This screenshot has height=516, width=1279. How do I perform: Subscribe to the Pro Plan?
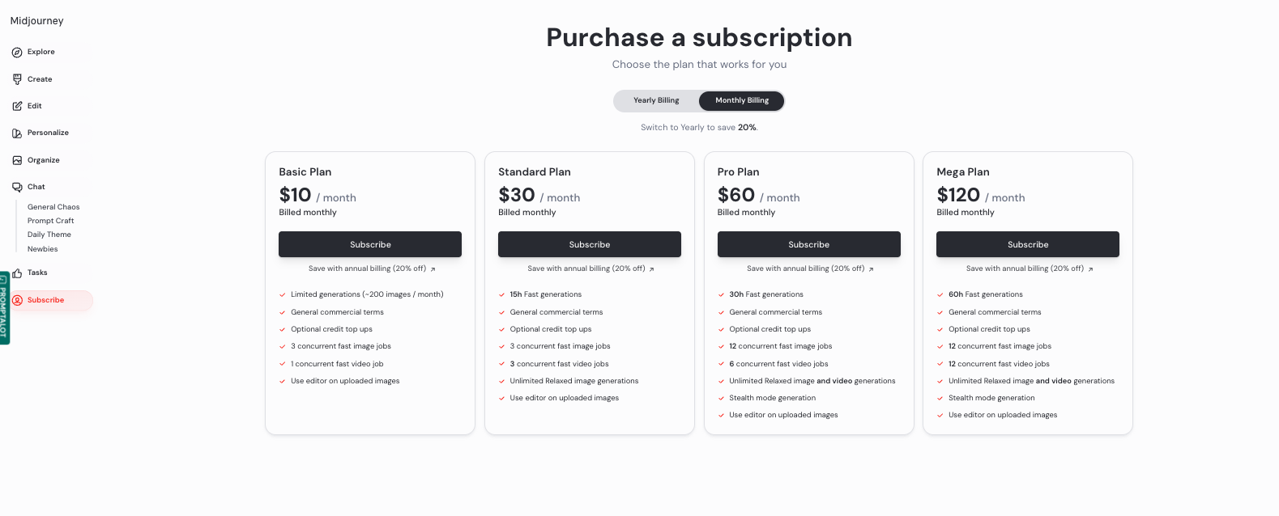(808, 244)
